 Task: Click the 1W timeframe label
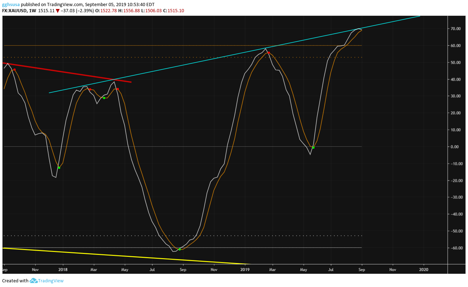[x=32, y=11]
